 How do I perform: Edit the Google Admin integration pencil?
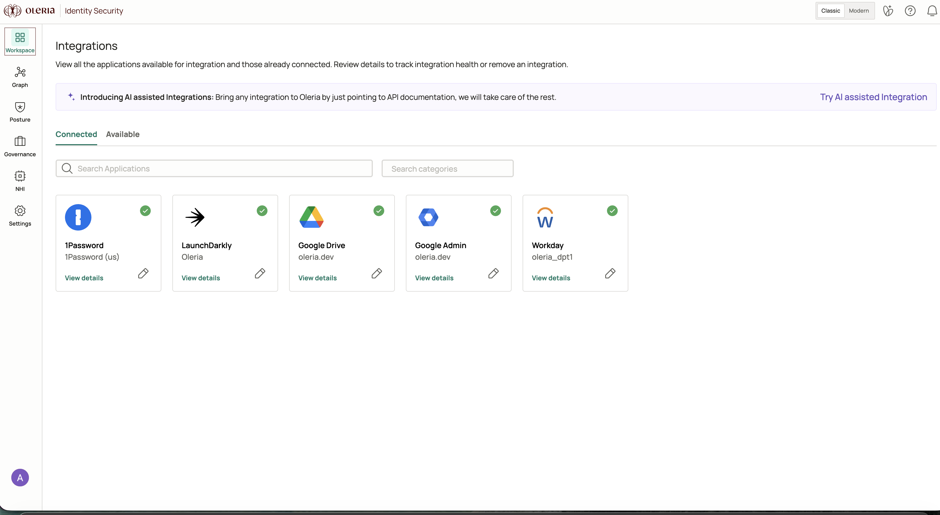pos(494,273)
